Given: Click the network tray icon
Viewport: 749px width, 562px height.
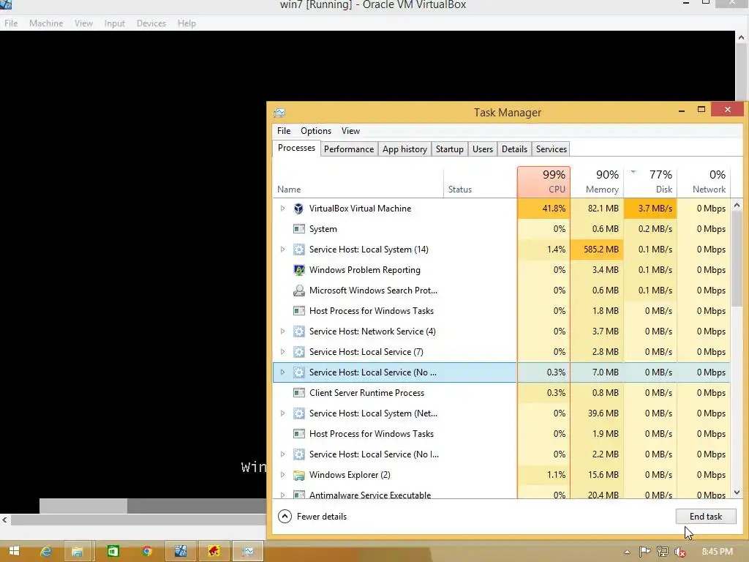Looking at the screenshot, I should tap(663, 552).
